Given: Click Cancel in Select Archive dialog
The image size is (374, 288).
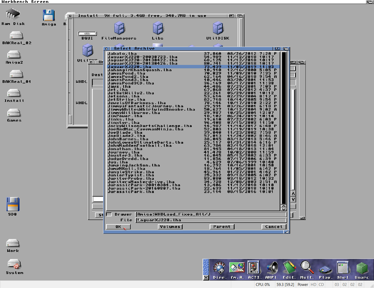Looking at the screenshot, I should coord(274,227).
